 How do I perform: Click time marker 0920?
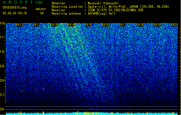(x=174, y=25)
